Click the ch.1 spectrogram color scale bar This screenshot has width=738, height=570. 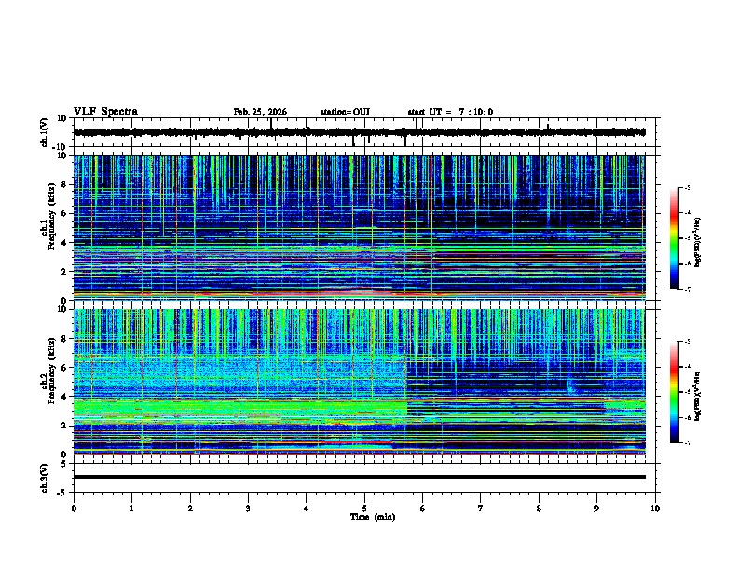click(x=675, y=238)
